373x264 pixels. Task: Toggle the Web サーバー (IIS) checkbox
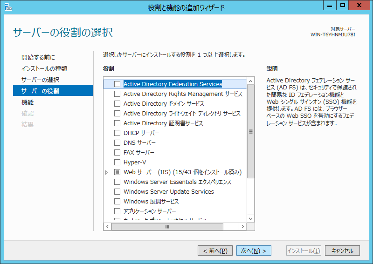pos(117,172)
